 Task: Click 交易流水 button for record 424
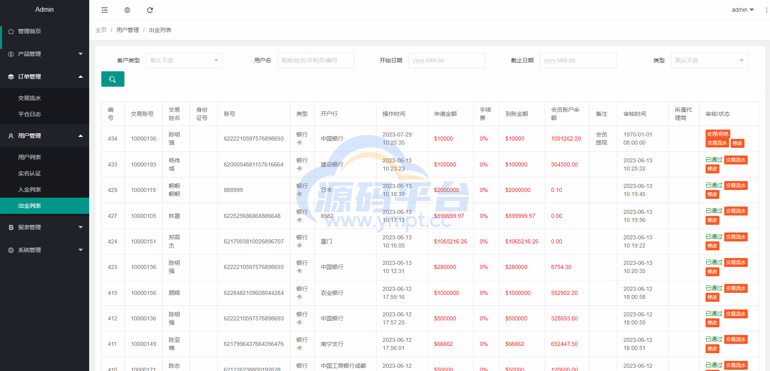[x=736, y=237]
